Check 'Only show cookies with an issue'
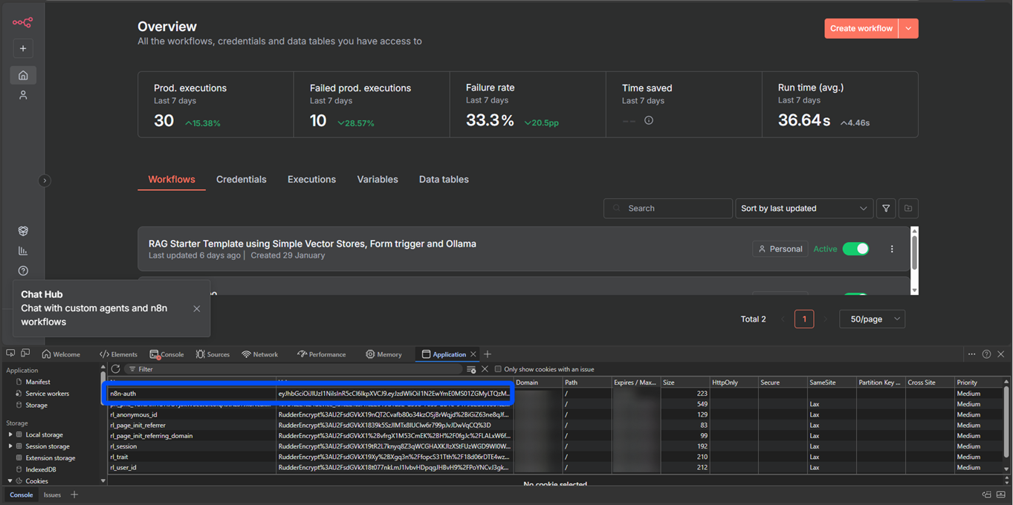 pos(498,369)
